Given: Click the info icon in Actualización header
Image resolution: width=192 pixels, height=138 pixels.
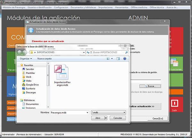Looking at the screenshot, I should pos(31,30).
